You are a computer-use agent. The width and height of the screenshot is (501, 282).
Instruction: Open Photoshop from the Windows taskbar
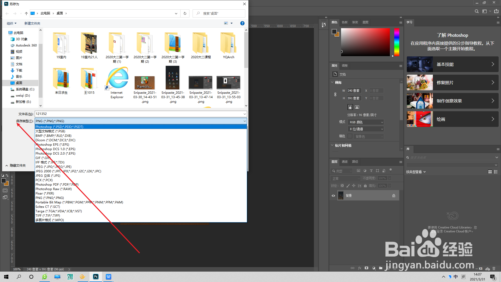coord(96,277)
